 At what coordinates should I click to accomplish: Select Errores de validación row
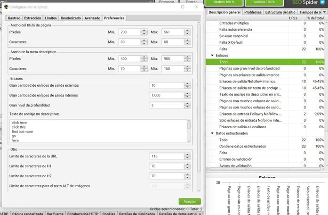265,159
